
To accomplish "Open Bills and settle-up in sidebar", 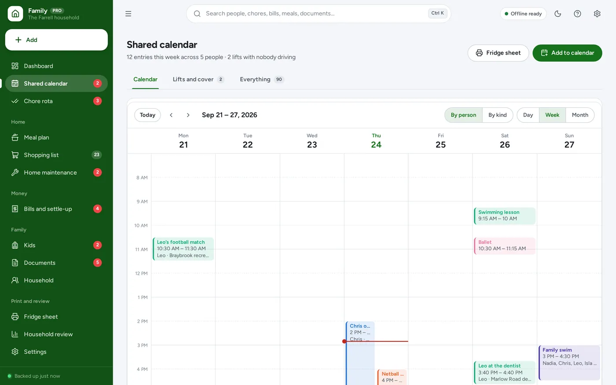I will click(x=56, y=209).
